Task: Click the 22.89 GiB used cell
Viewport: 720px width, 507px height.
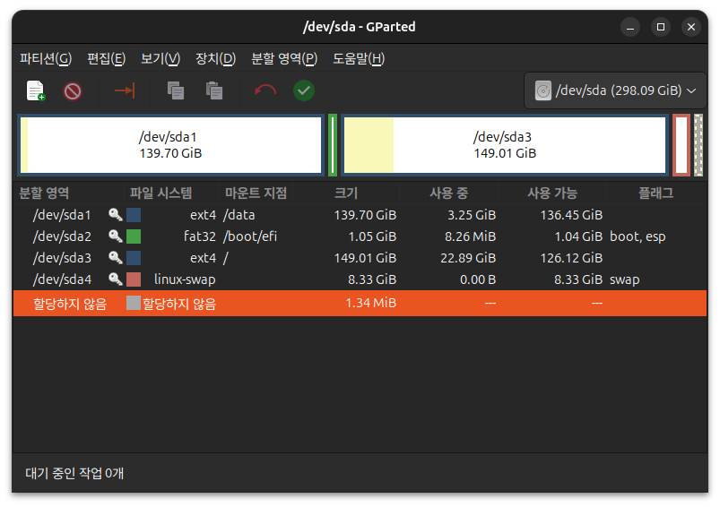Action: coord(468,258)
